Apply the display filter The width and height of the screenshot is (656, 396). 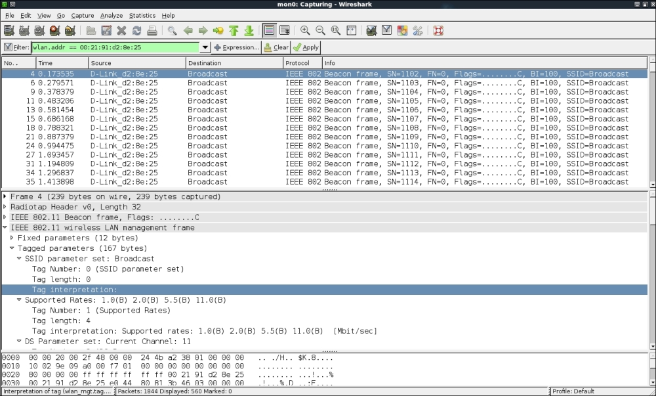tap(306, 47)
